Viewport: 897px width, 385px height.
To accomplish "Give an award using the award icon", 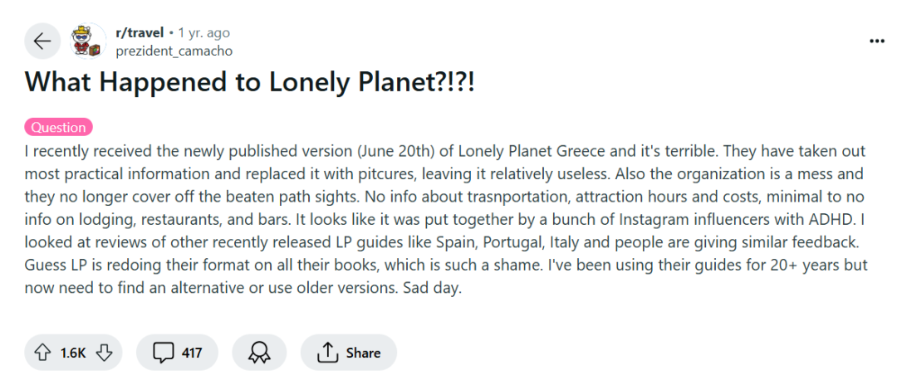I will (x=259, y=353).
